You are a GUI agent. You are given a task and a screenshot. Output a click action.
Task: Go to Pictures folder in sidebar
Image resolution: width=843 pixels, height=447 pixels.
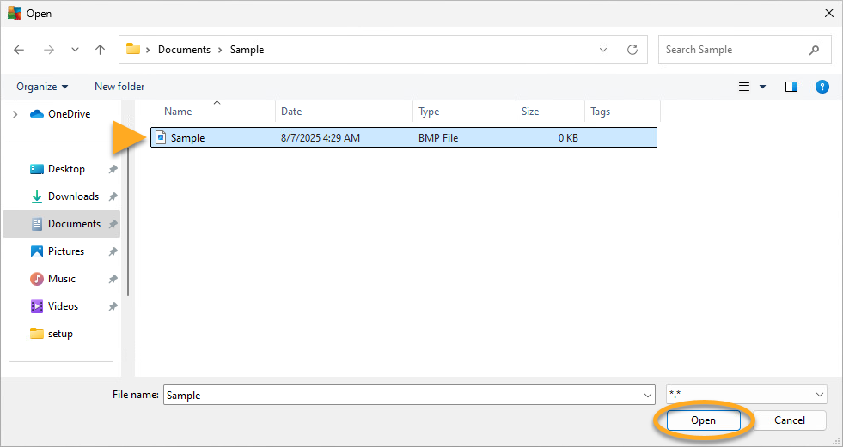click(66, 251)
